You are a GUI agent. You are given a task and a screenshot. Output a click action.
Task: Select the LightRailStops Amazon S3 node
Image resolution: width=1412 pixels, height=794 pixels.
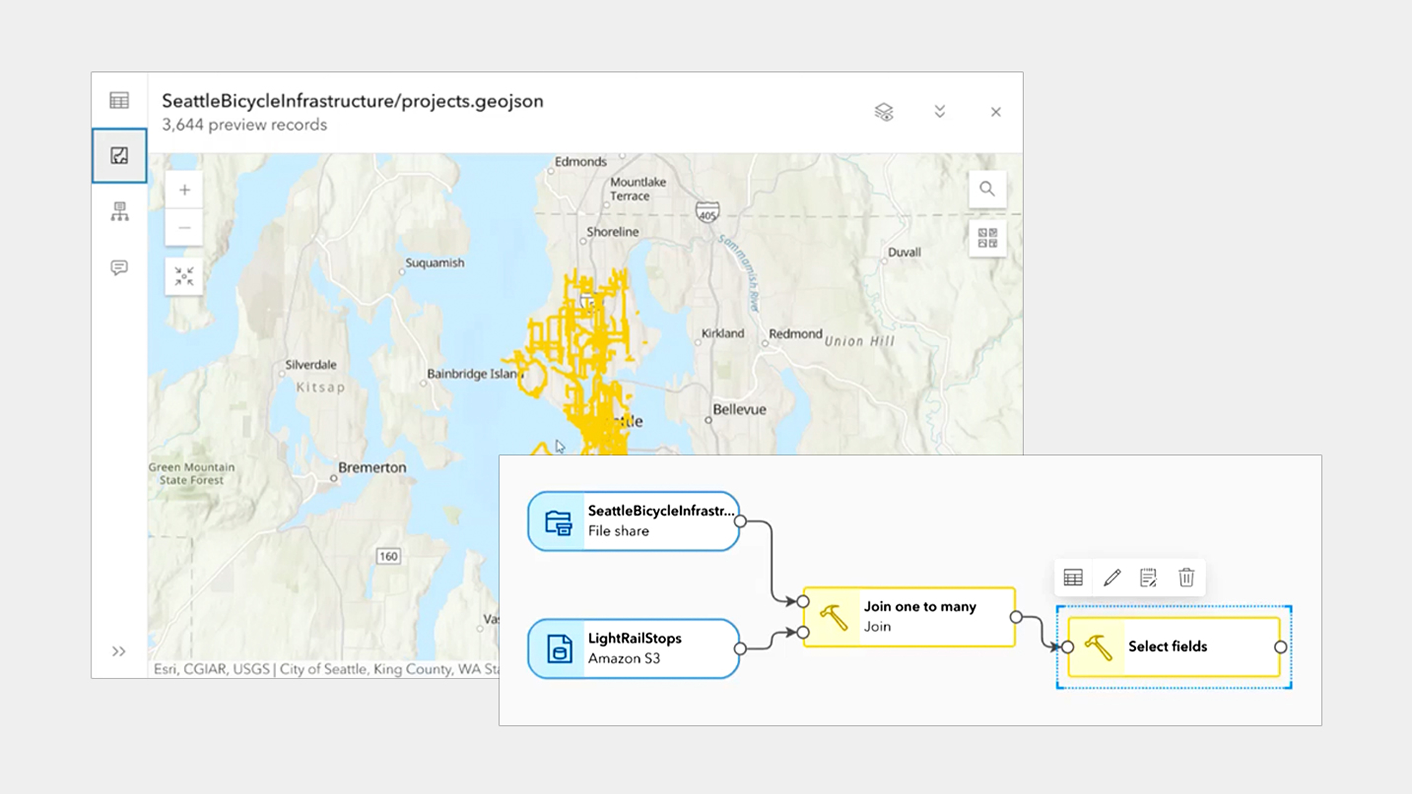pos(634,648)
